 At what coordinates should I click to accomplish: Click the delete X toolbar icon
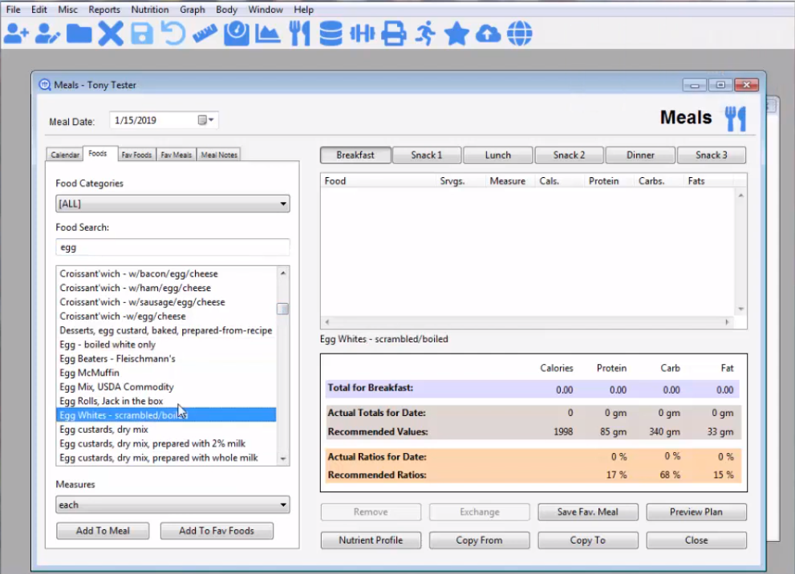[x=111, y=34]
